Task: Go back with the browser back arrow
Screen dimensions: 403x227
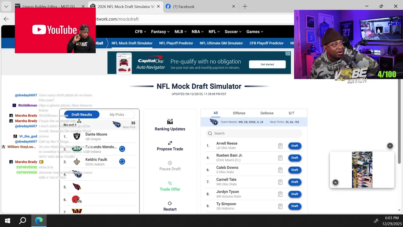Action: (x=6, y=19)
